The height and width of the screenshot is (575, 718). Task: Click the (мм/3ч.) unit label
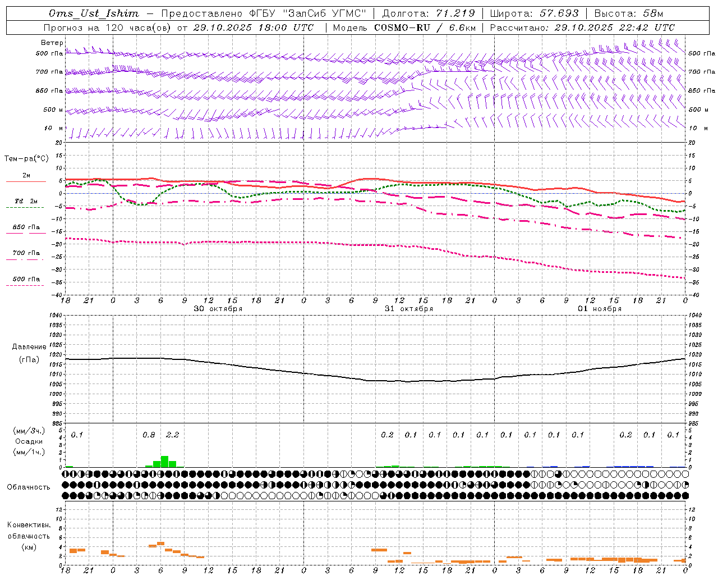(x=29, y=431)
